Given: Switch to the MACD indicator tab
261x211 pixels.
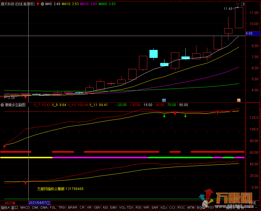Looking at the screenshot, I should coord(25,208).
